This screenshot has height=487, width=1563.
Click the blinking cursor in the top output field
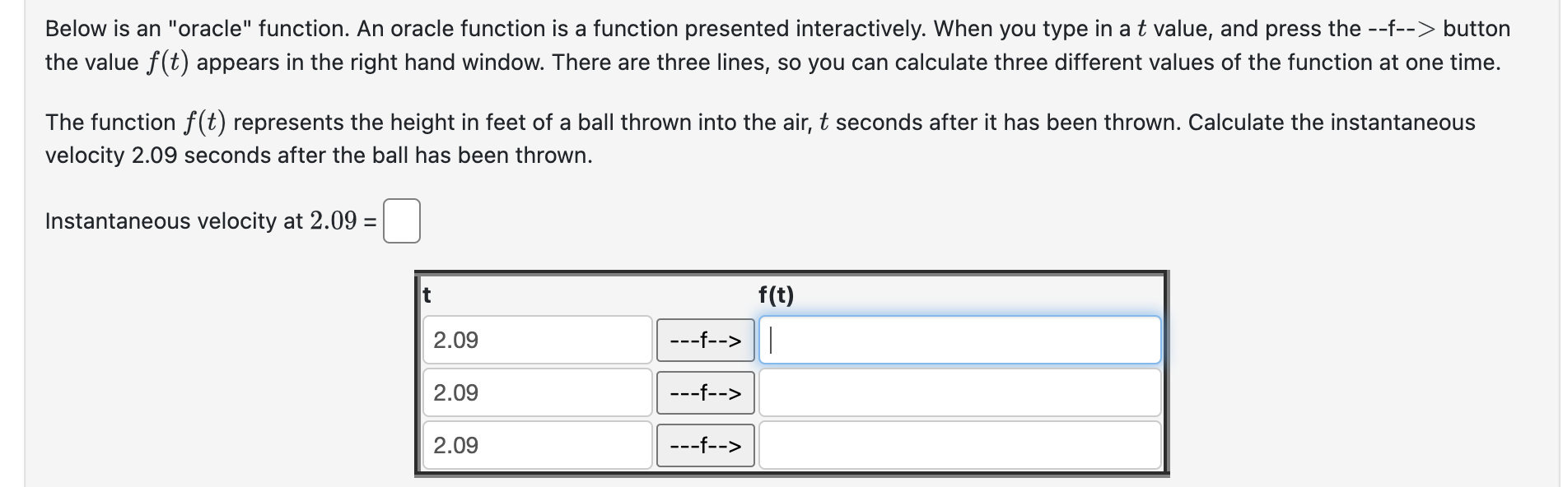point(767,340)
